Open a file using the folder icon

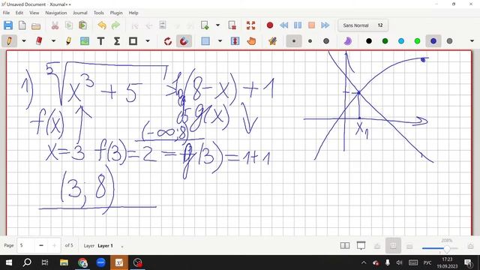pos(36,26)
